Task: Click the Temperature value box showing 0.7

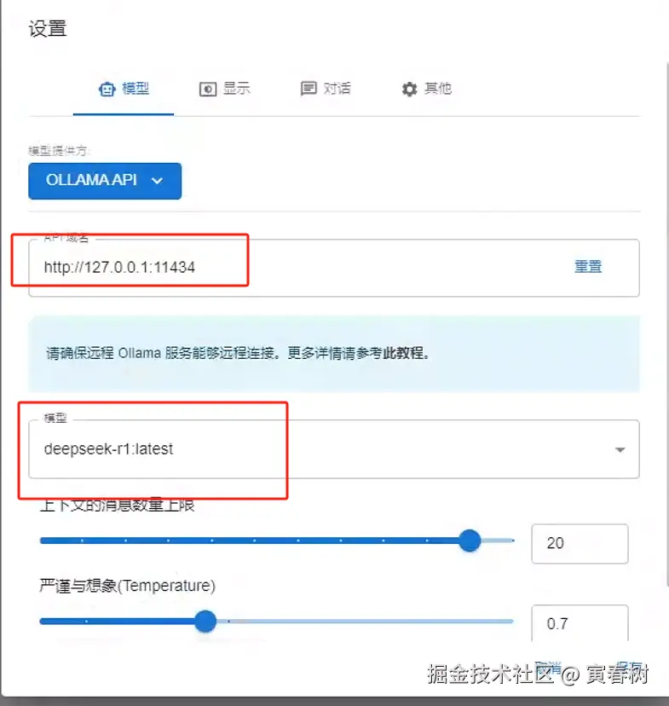Action: [x=580, y=623]
